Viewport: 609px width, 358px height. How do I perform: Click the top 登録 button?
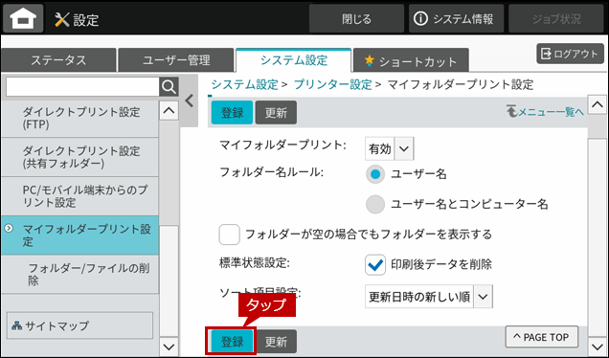[232, 113]
